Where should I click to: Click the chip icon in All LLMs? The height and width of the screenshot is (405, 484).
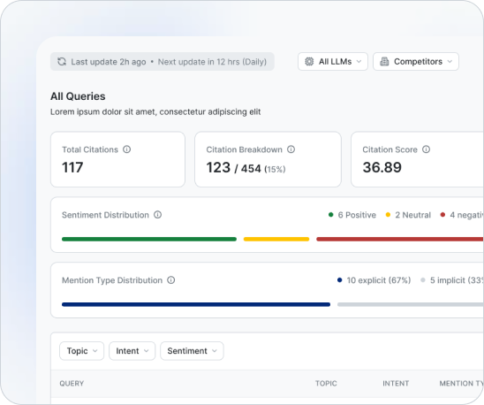click(x=309, y=62)
